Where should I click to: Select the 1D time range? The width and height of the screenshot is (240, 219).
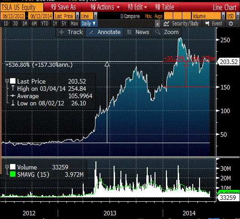tap(6, 24)
